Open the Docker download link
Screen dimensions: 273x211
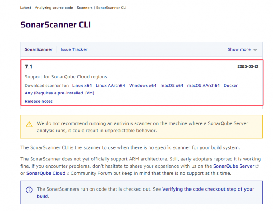pos(231,86)
